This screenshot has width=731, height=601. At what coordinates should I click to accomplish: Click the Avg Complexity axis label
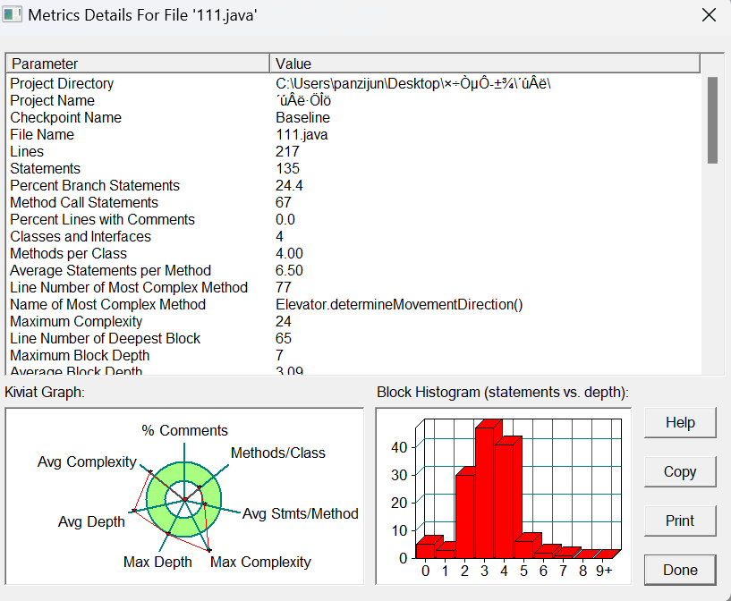pos(87,461)
